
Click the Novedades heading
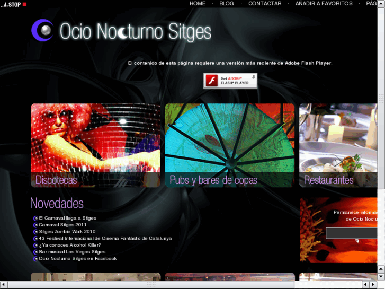(x=57, y=203)
